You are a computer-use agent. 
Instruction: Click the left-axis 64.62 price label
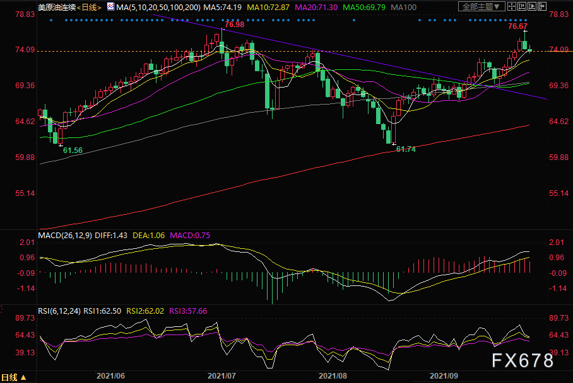pyautogui.click(x=25, y=122)
